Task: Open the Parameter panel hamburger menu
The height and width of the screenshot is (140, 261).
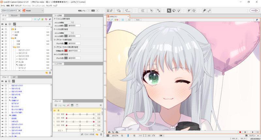Action: pos(100,105)
